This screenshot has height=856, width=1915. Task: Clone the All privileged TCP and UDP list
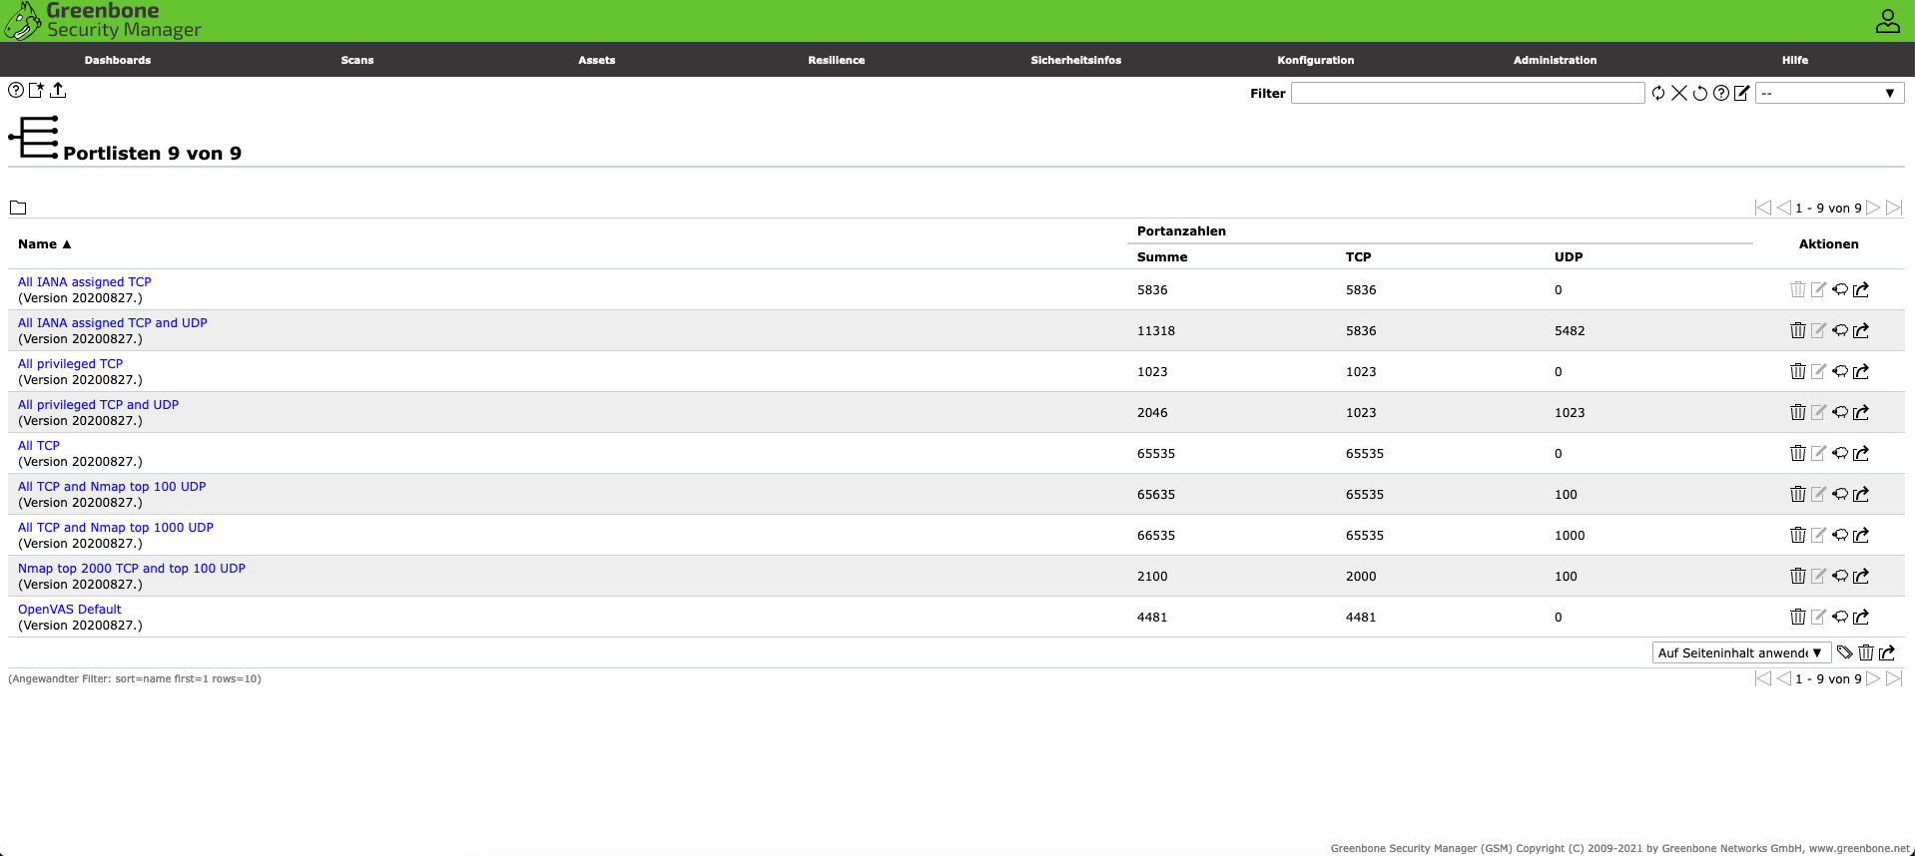pyautogui.click(x=1840, y=412)
